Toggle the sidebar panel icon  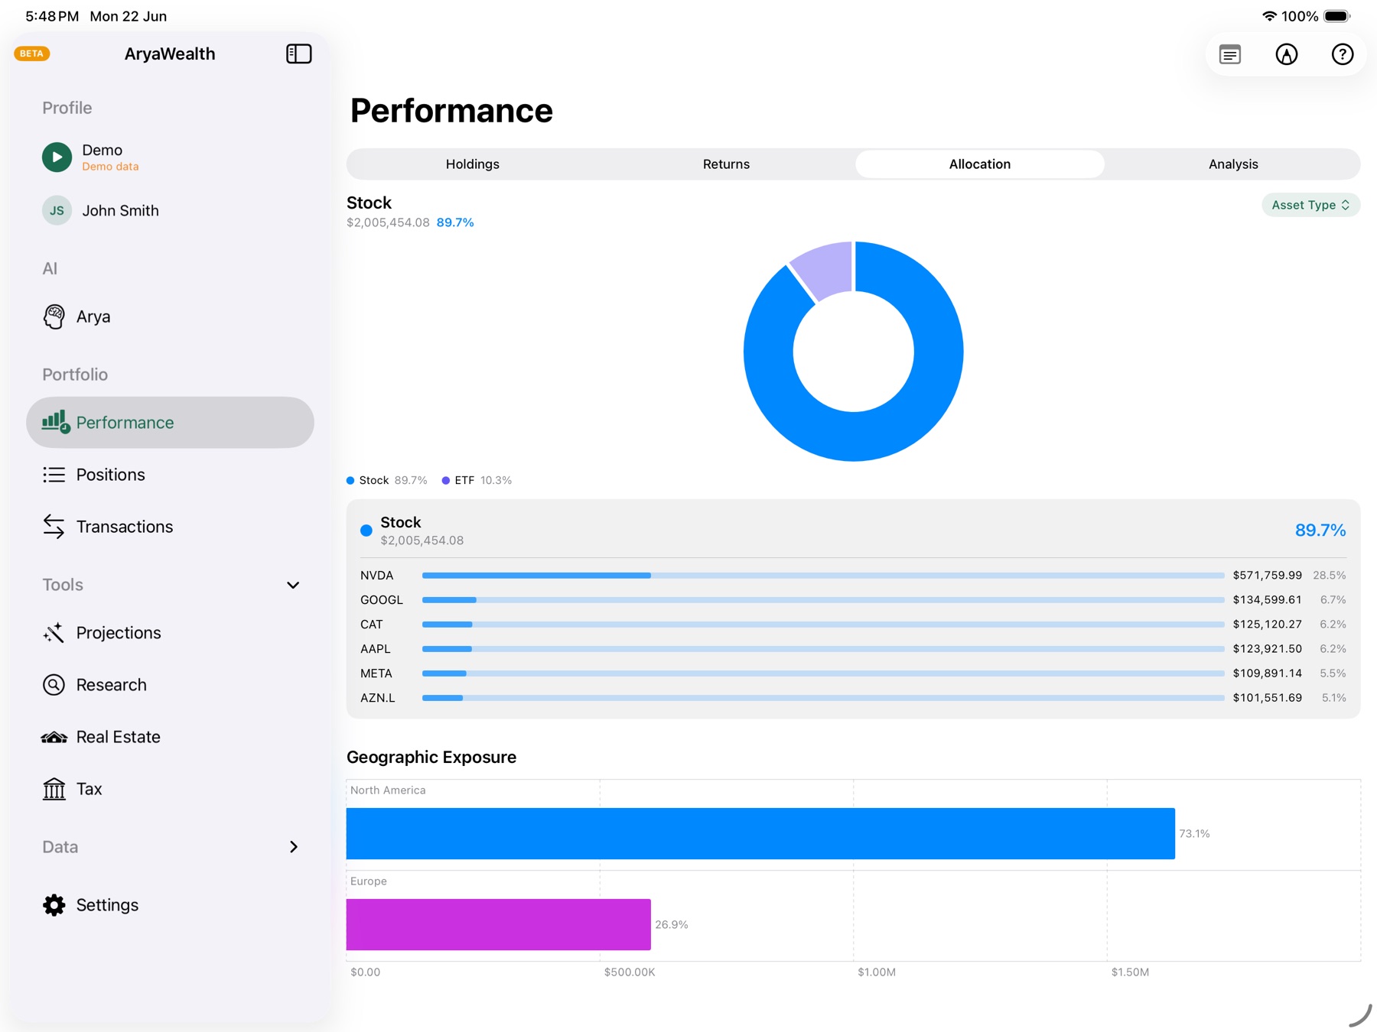point(298,54)
